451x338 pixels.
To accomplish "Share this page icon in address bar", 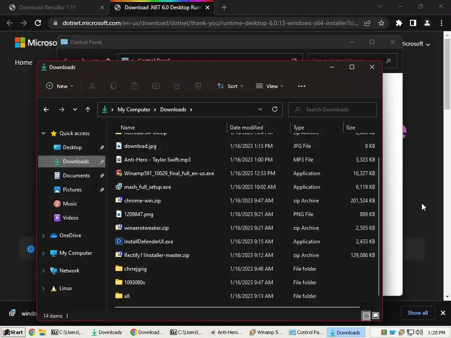I will (367, 23).
